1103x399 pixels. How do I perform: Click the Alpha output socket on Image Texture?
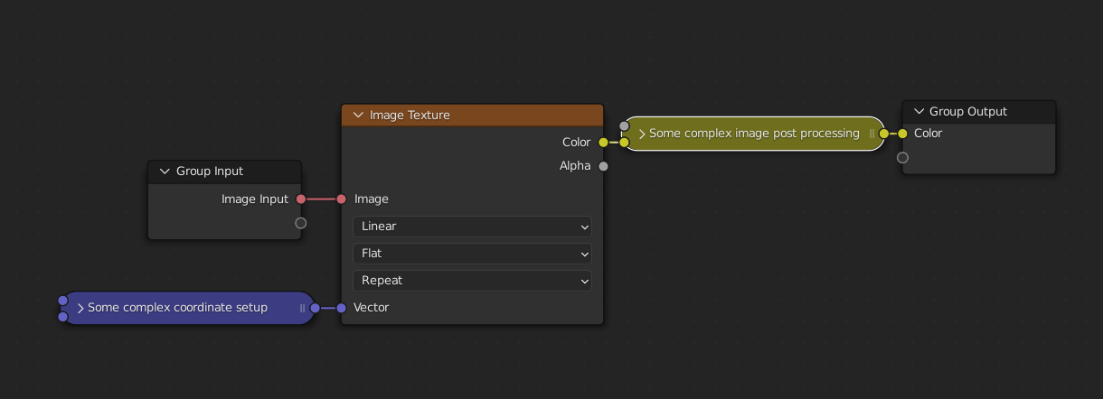tap(603, 166)
